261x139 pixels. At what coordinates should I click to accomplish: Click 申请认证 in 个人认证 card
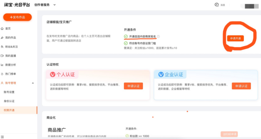(133, 86)
